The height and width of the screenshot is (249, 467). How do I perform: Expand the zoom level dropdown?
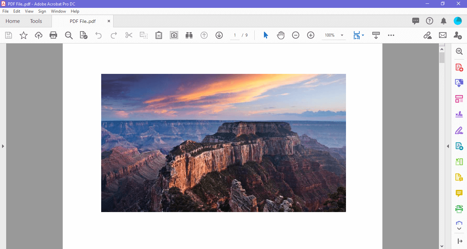pos(342,35)
